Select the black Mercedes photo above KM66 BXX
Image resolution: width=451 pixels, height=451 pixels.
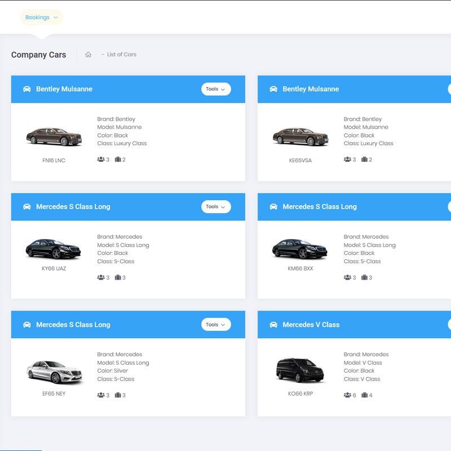300,249
